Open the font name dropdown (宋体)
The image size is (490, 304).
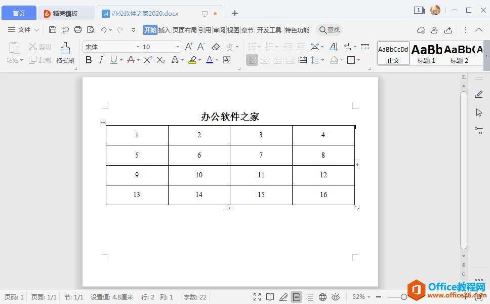click(x=138, y=47)
